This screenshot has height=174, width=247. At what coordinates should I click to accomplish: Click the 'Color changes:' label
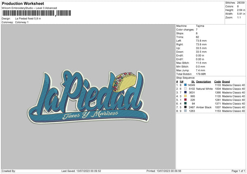click(185, 30)
